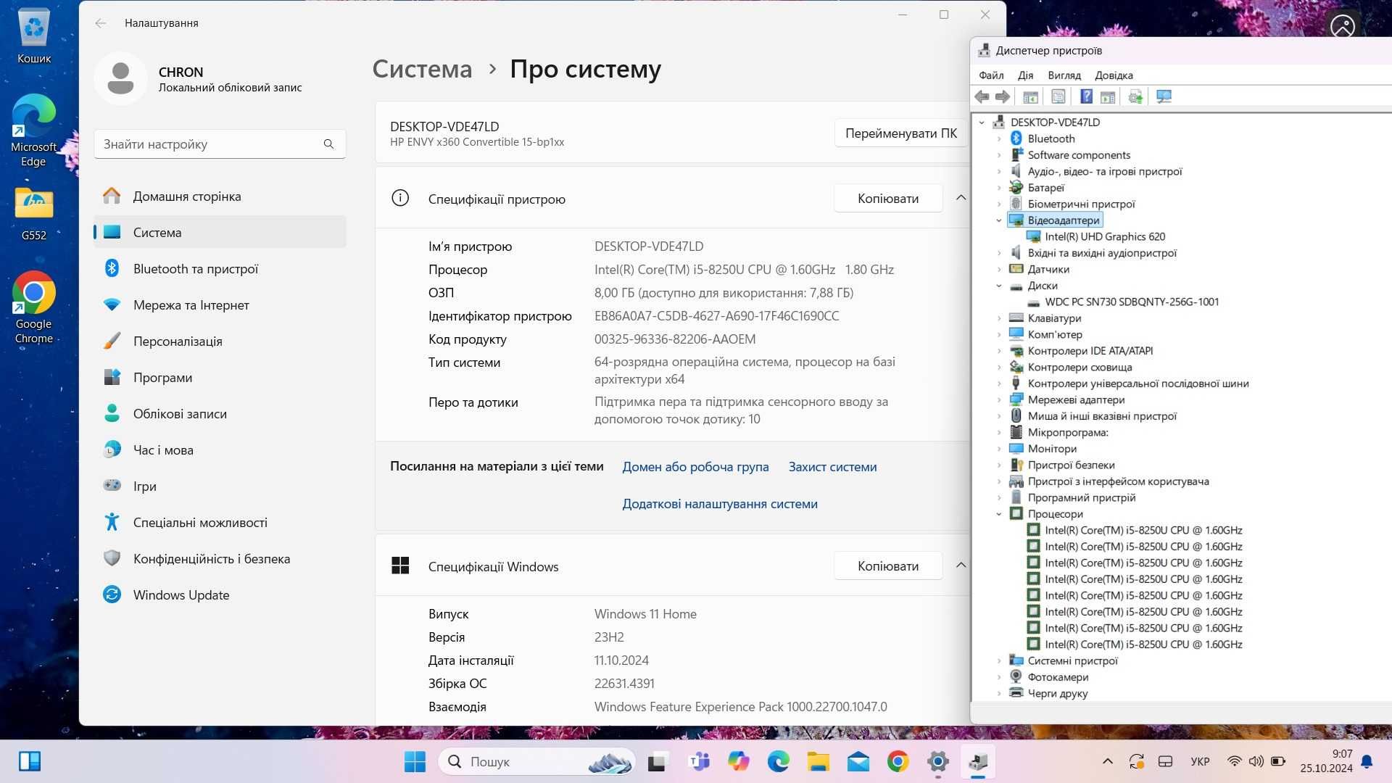
Task: Click the Перейменувати ПК button
Action: point(901,133)
